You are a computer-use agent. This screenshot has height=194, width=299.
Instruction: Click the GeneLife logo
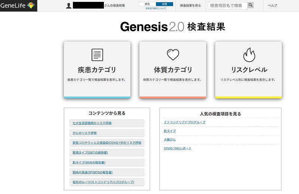18,6
